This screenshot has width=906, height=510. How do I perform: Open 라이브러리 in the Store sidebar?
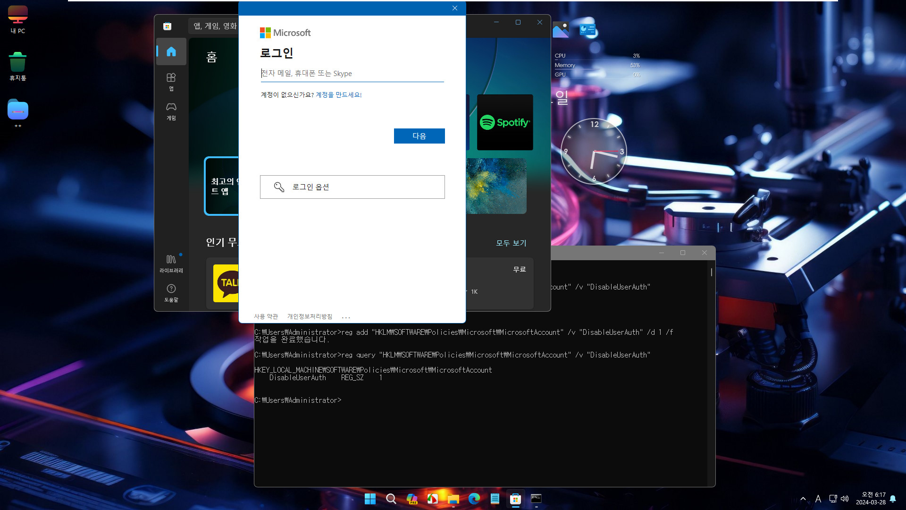click(171, 263)
